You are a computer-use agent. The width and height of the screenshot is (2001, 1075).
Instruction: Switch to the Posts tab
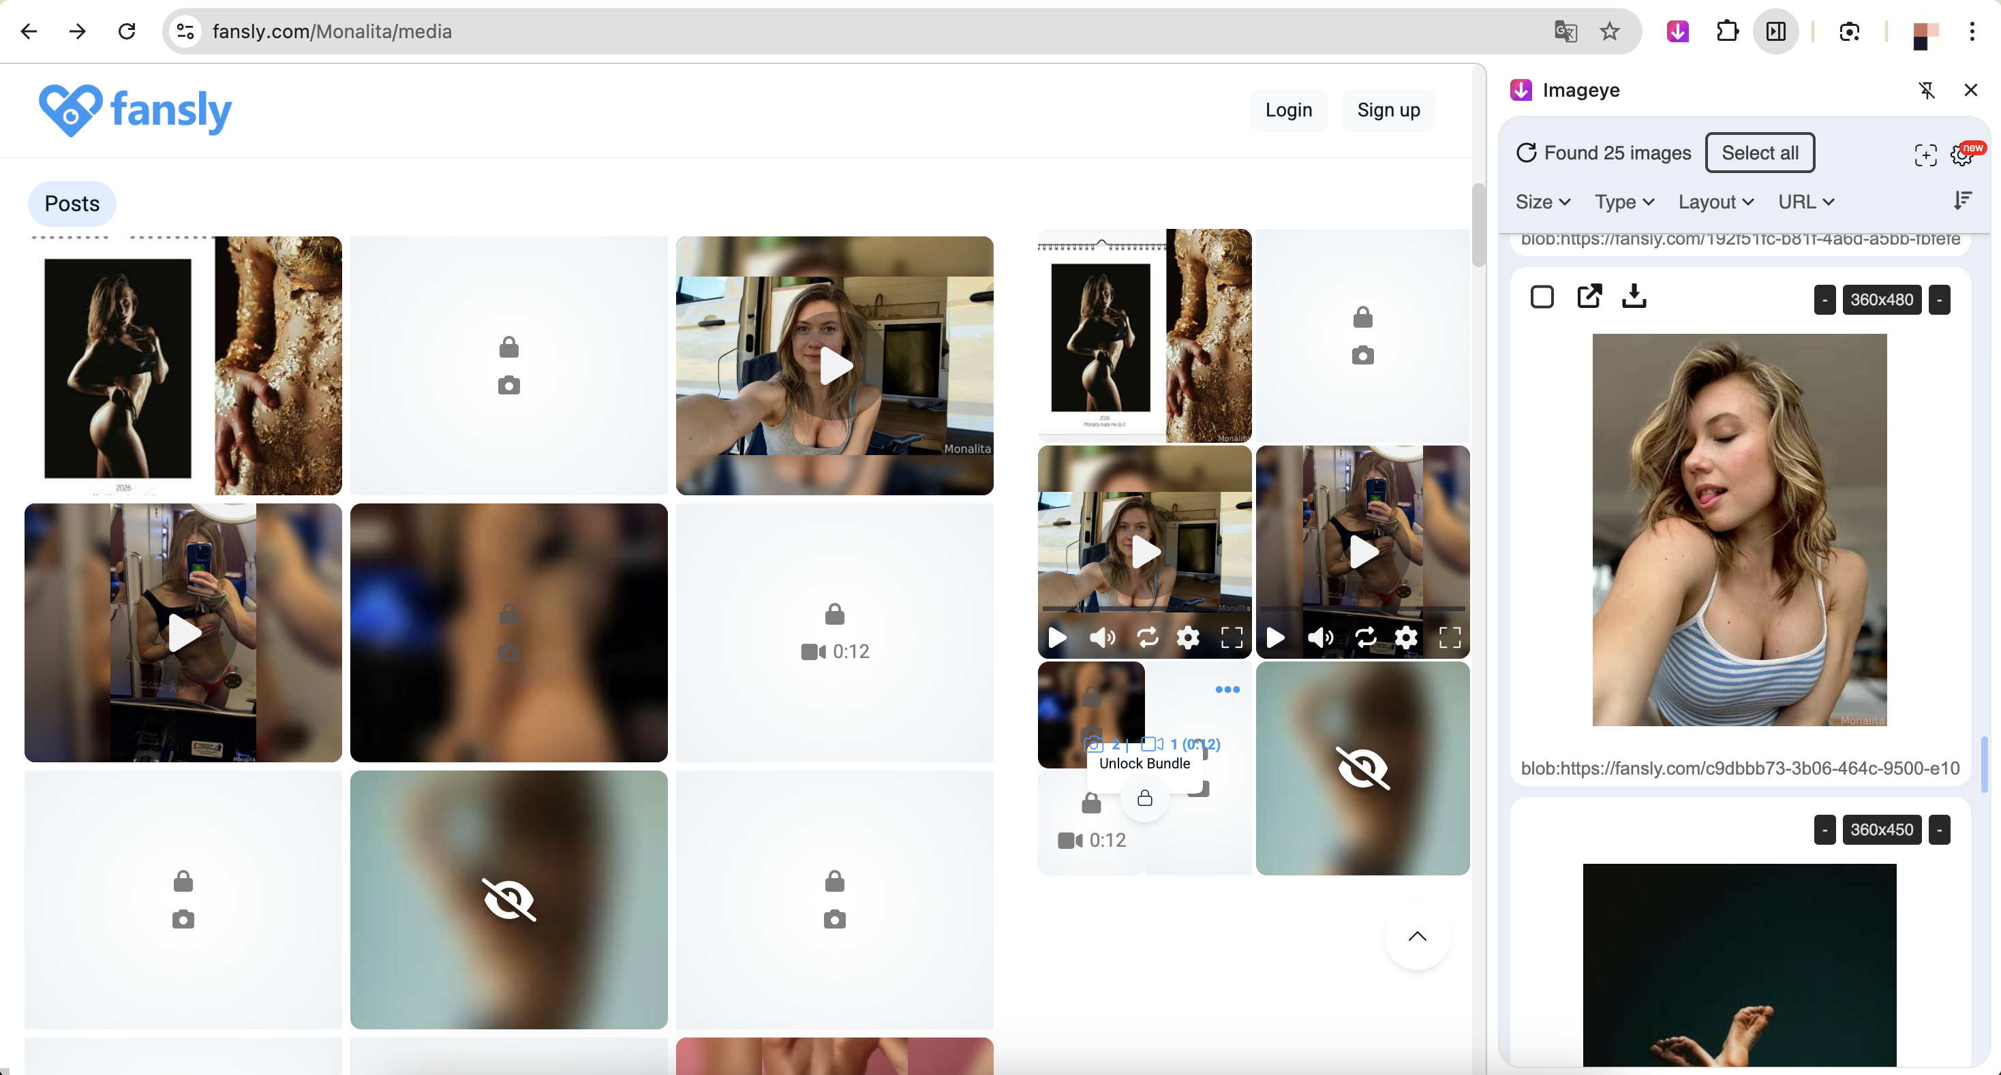[x=72, y=204]
